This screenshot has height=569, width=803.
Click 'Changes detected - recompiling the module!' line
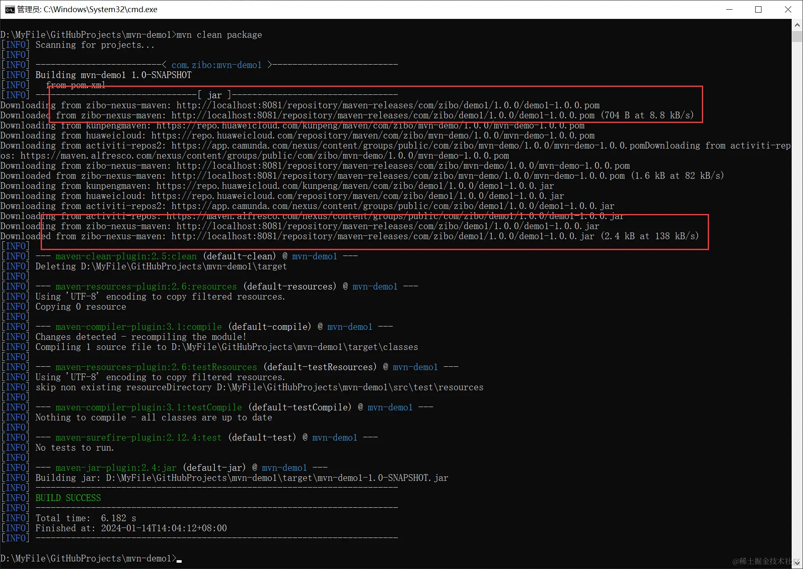point(141,337)
